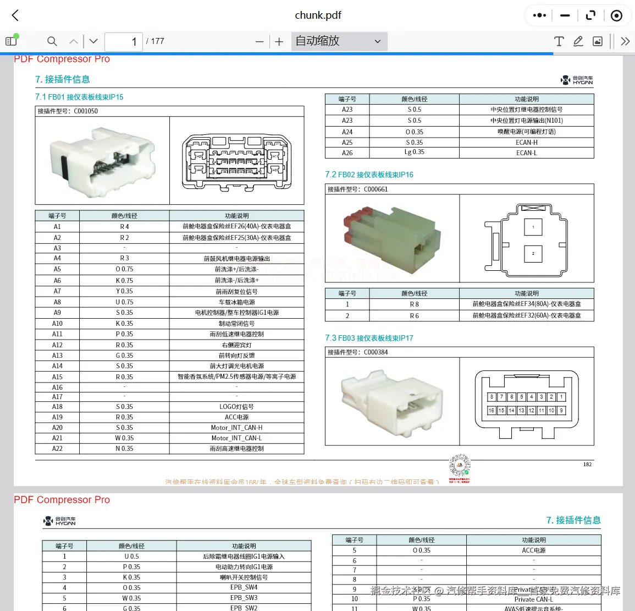The width and height of the screenshot is (635, 611).
Task: Navigate back using the back arrow
Action: tap(14, 15)
